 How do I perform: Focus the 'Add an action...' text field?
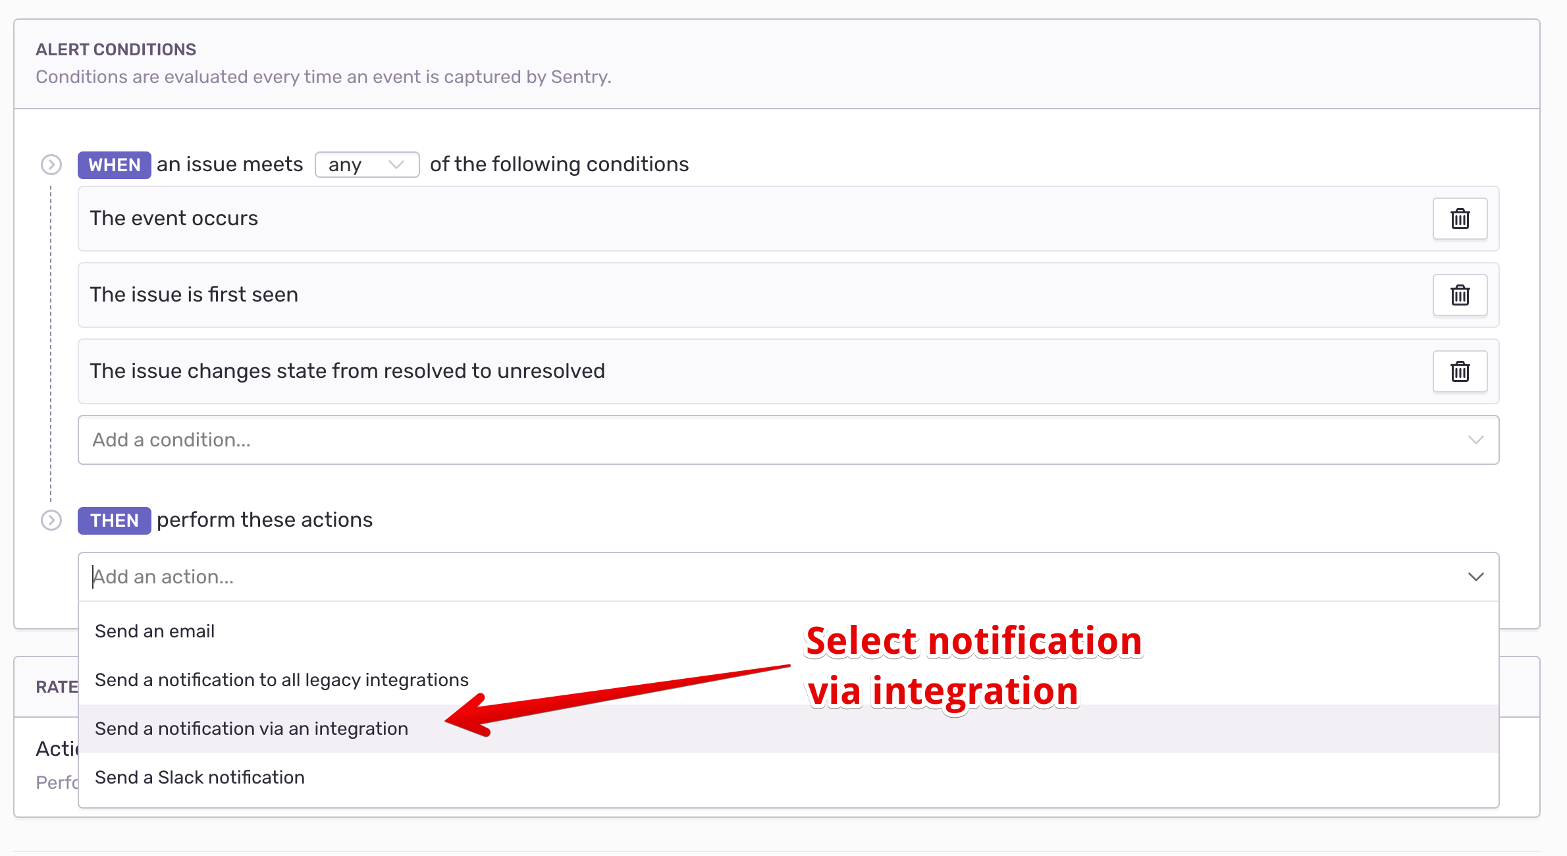[x=770, y=577]
